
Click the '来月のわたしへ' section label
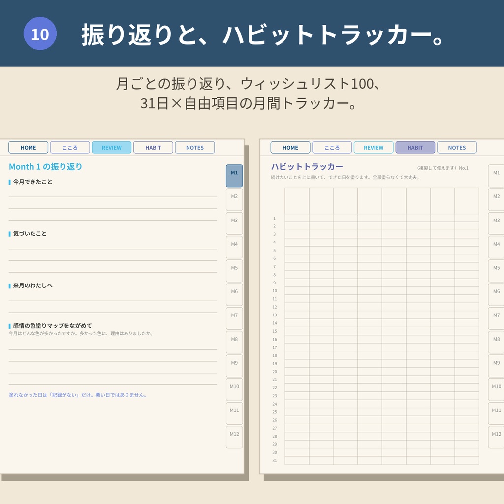point(32,285)
